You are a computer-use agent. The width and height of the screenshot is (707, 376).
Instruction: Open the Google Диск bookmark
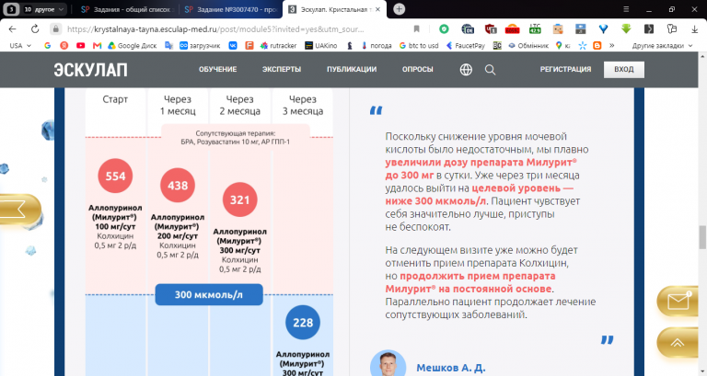(x=133, y=45)
